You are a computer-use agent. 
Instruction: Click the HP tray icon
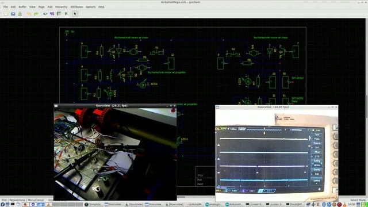(329, 205)
